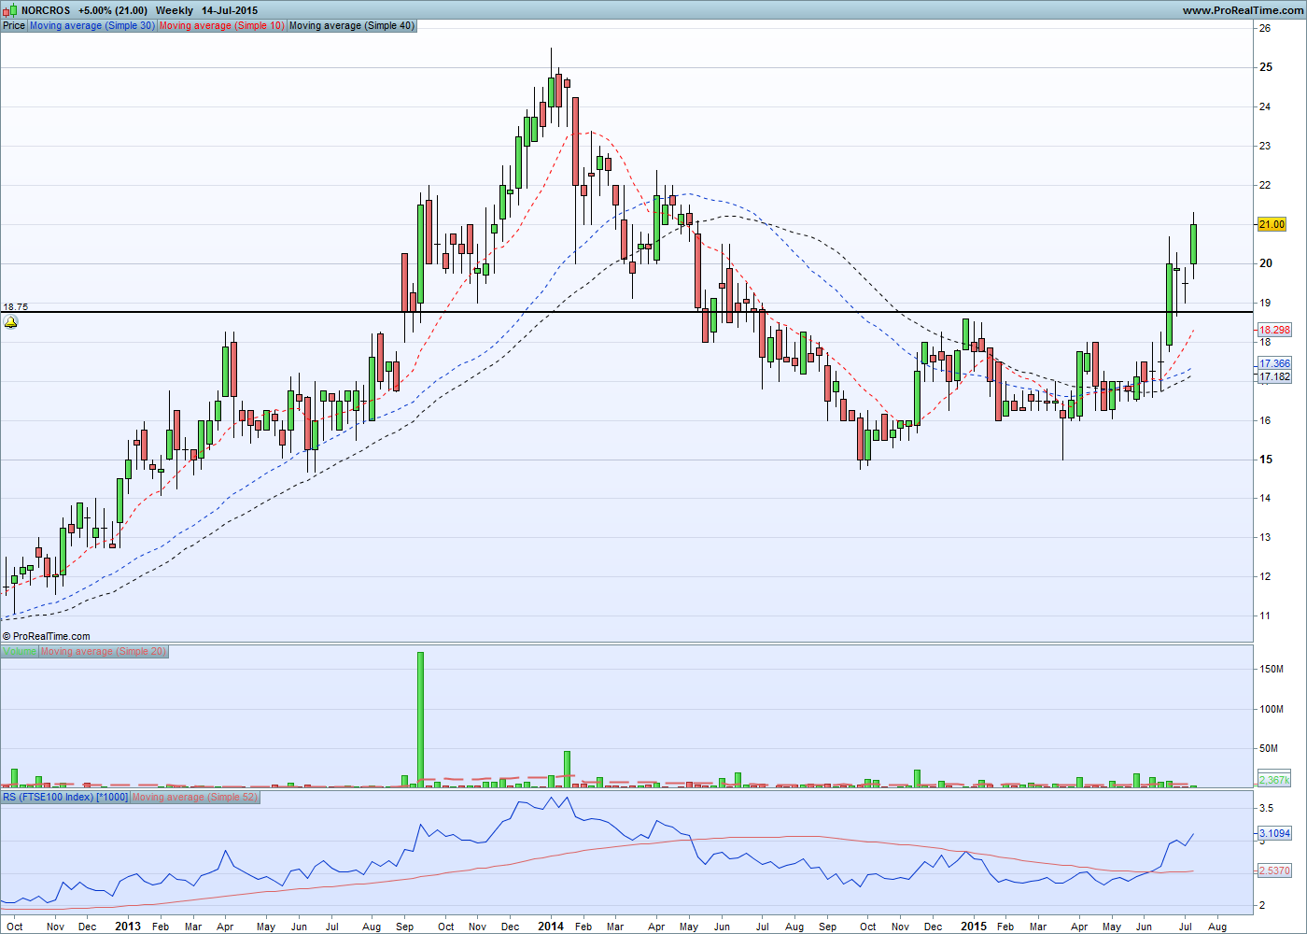This screenshot has height=934, width=1307.
Task: Click the 17.182 moving average tag
Action: [x=1274, y=376]
